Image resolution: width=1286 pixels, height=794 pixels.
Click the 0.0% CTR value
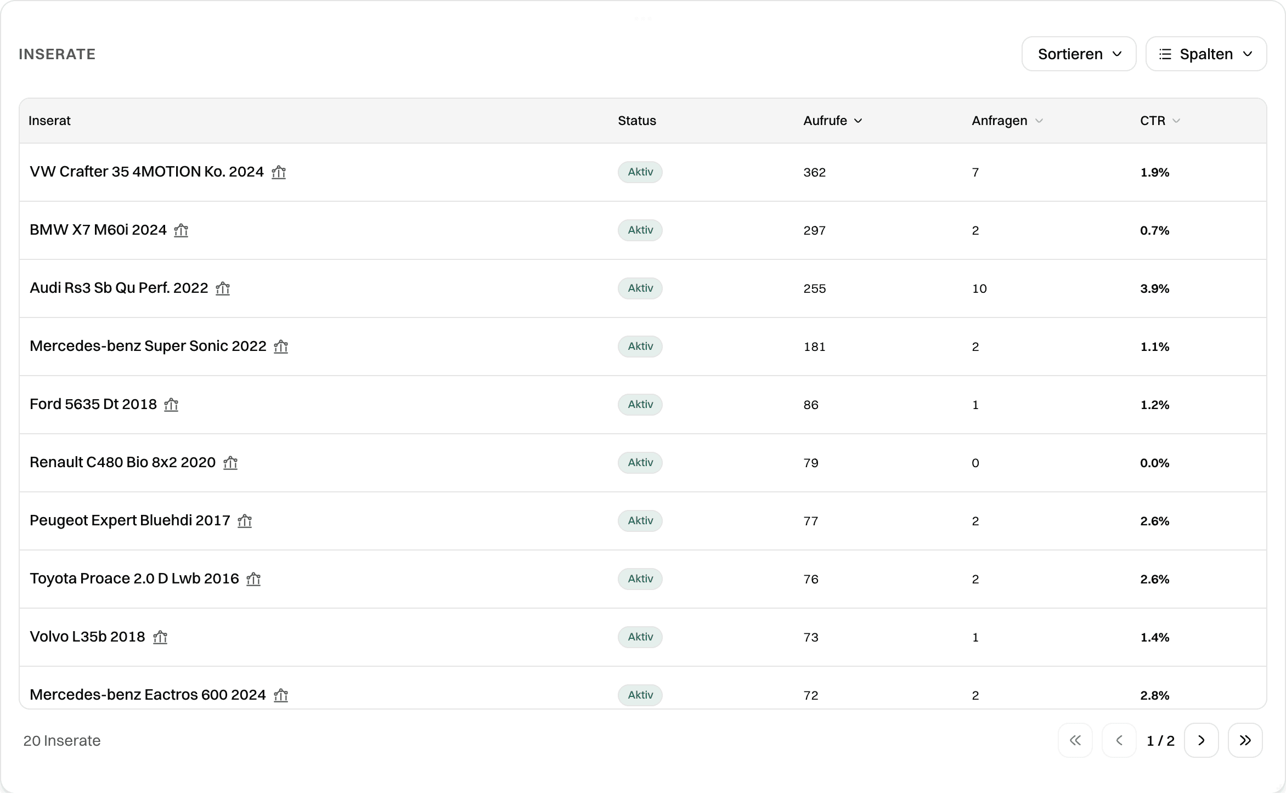tap(1155, 463)
